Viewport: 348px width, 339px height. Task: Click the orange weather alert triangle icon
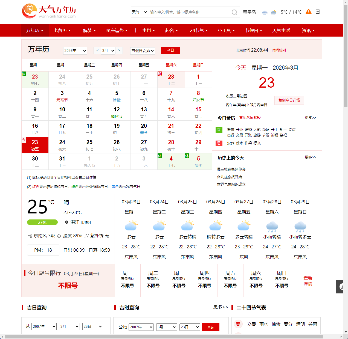tap(309, 12)
